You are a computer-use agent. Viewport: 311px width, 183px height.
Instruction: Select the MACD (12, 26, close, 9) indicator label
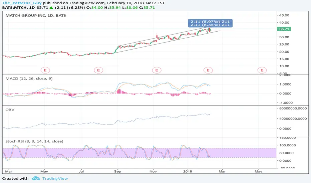click(29, 79)
